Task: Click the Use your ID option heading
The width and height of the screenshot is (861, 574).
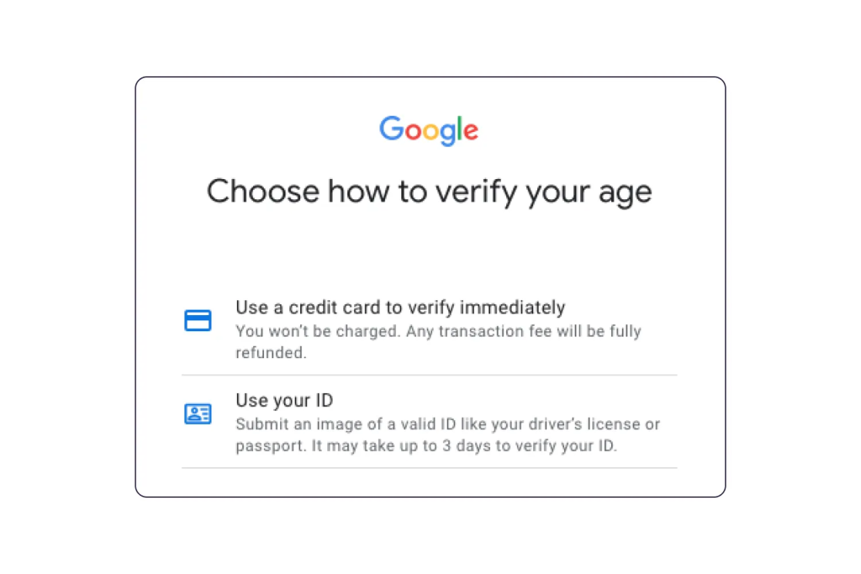Action: click(284, 400)
